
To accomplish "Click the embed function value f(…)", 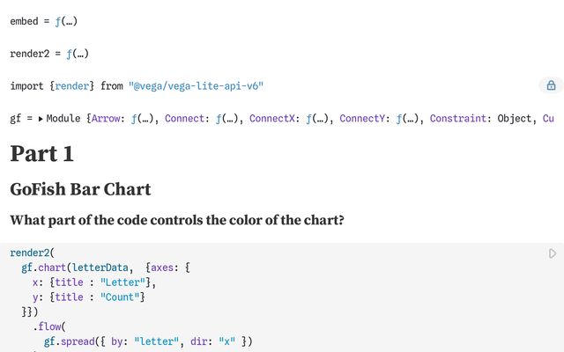I will click(66, 21).
